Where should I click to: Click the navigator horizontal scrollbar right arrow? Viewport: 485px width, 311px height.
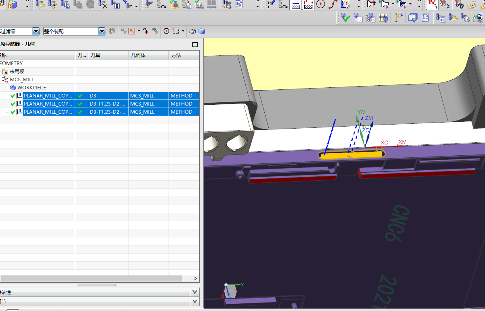tap(196, 279)
